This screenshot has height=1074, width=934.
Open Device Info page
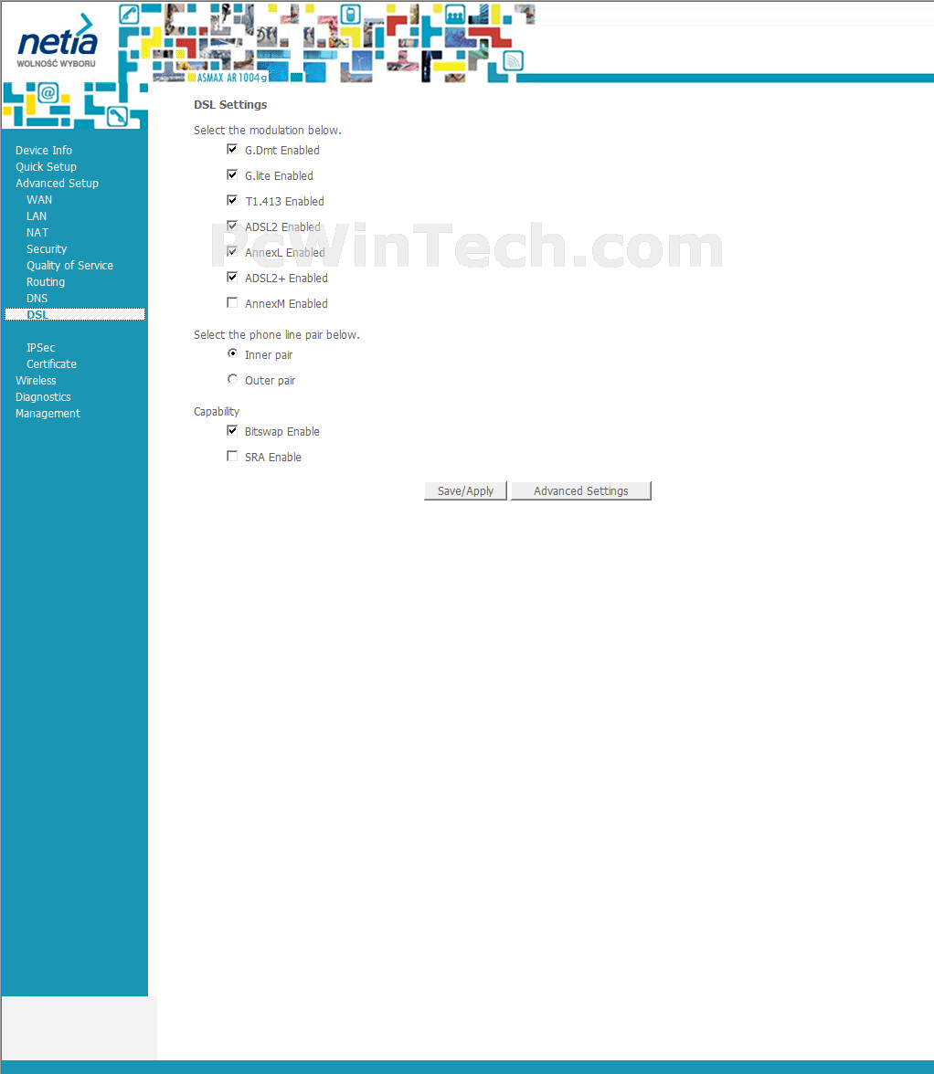[44, 150]
